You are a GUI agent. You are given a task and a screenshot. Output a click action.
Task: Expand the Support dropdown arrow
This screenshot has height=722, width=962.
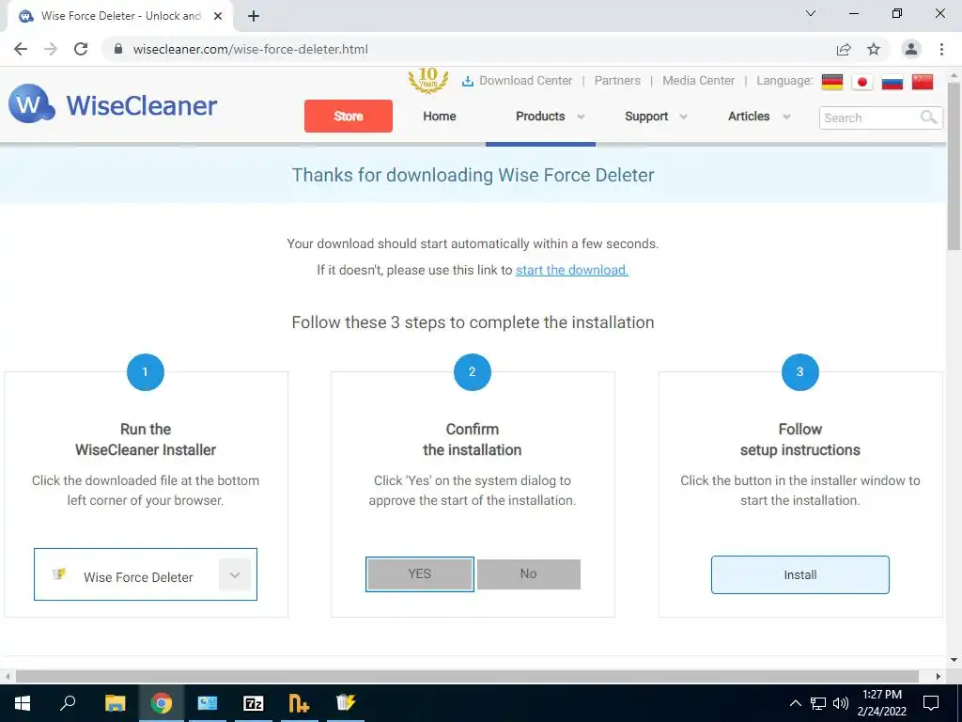click(684, 117)
